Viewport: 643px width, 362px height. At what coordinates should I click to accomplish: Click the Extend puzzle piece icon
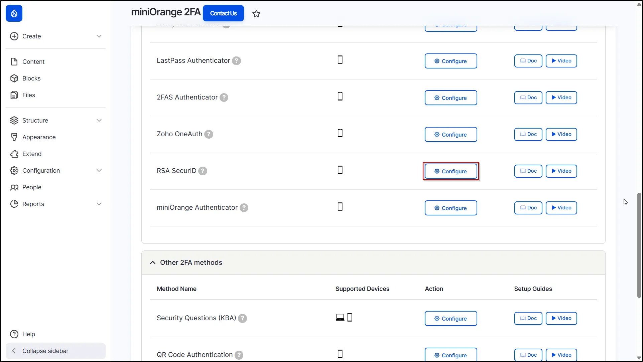[x=14, y=154]
